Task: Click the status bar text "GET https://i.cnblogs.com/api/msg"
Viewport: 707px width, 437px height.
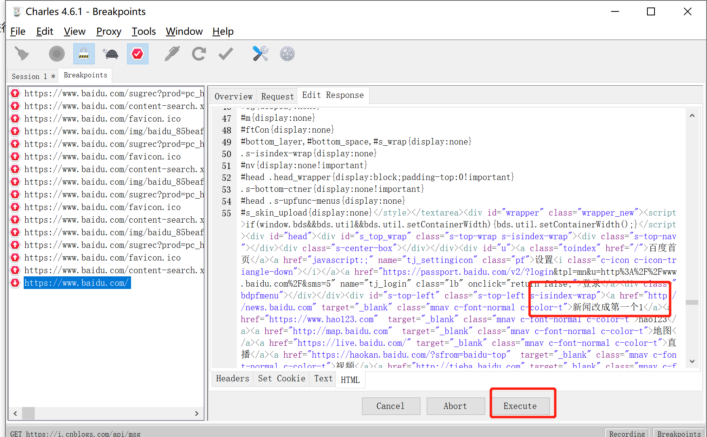Action: click(75, 433)
